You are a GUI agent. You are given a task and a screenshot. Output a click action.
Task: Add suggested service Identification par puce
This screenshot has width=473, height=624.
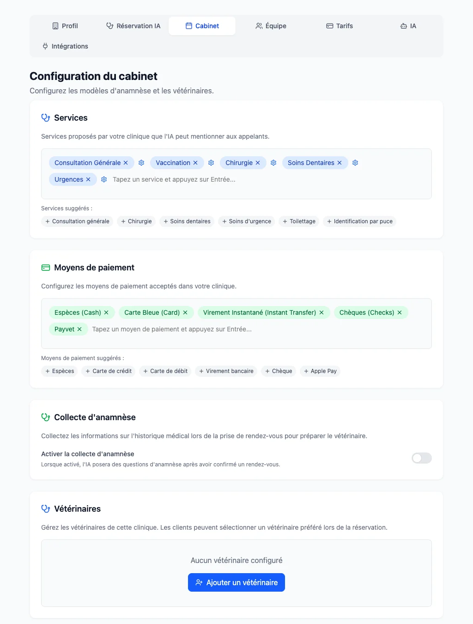coord(359,221)
